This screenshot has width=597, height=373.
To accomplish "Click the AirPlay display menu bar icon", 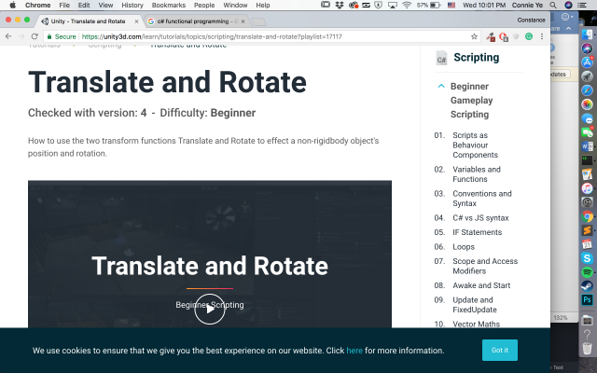I will (393, 5).
